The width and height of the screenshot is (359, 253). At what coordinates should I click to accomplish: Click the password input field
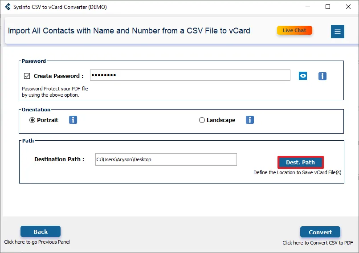190,75
